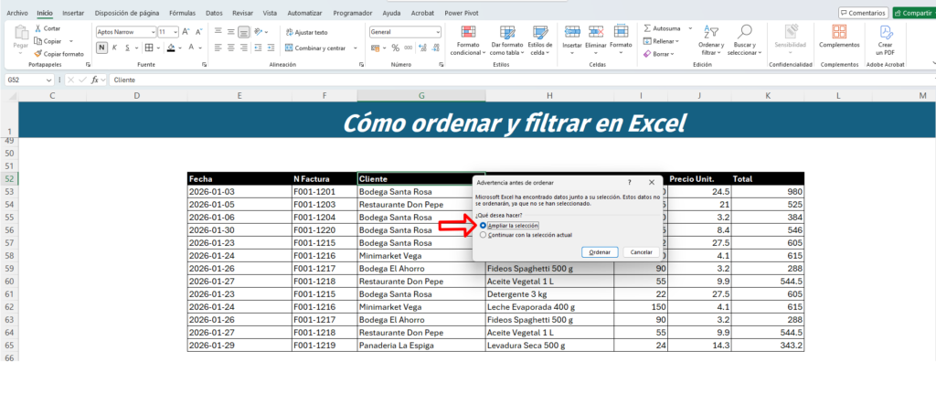Screen dimensions: 936x394
Task: Align text right in Alineación group
Action: pos(243,48)
